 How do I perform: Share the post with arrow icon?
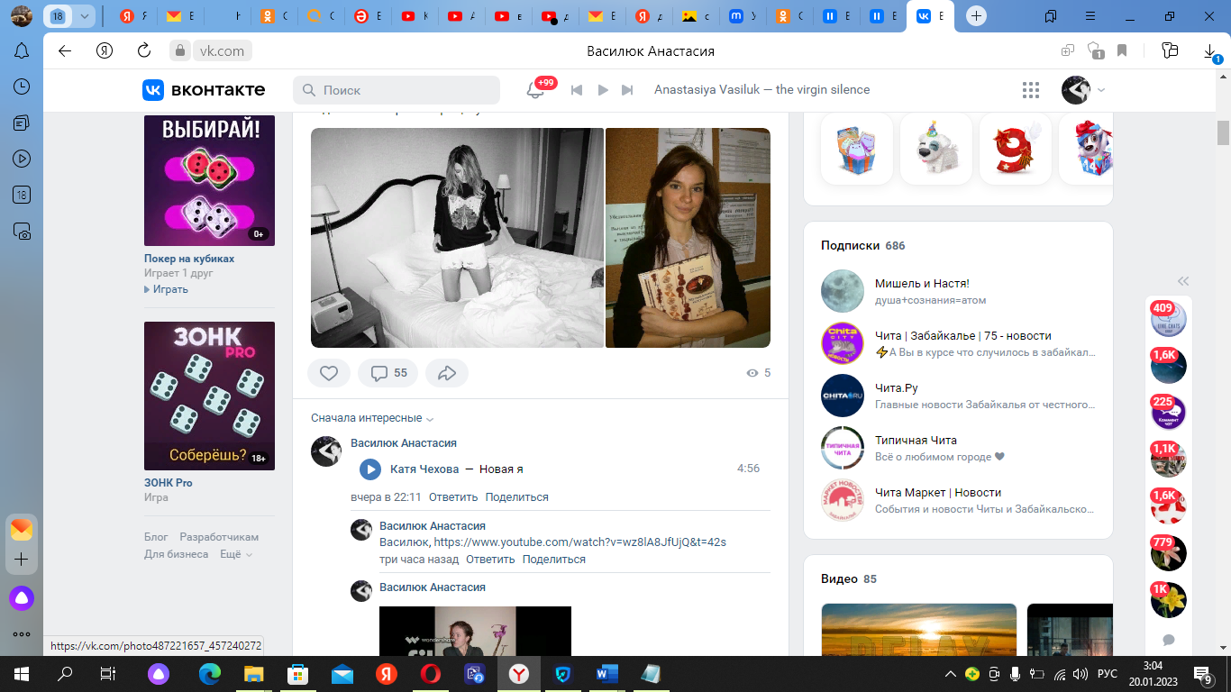coord(447,373)
